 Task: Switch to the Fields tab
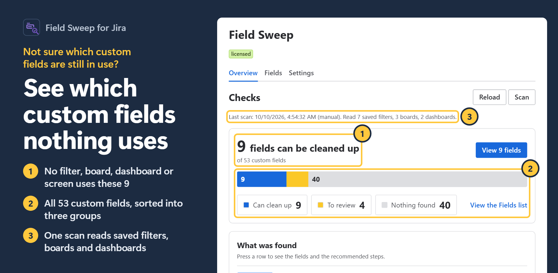click(x=273, y=73)
